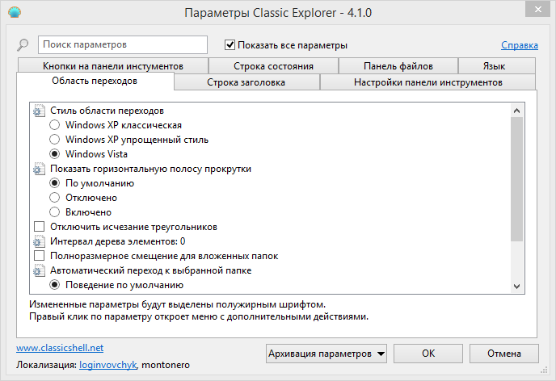Visit the www.classicshell.net link
The height and width of the screenshot is (381, 556).
click(x=60, y=348)
